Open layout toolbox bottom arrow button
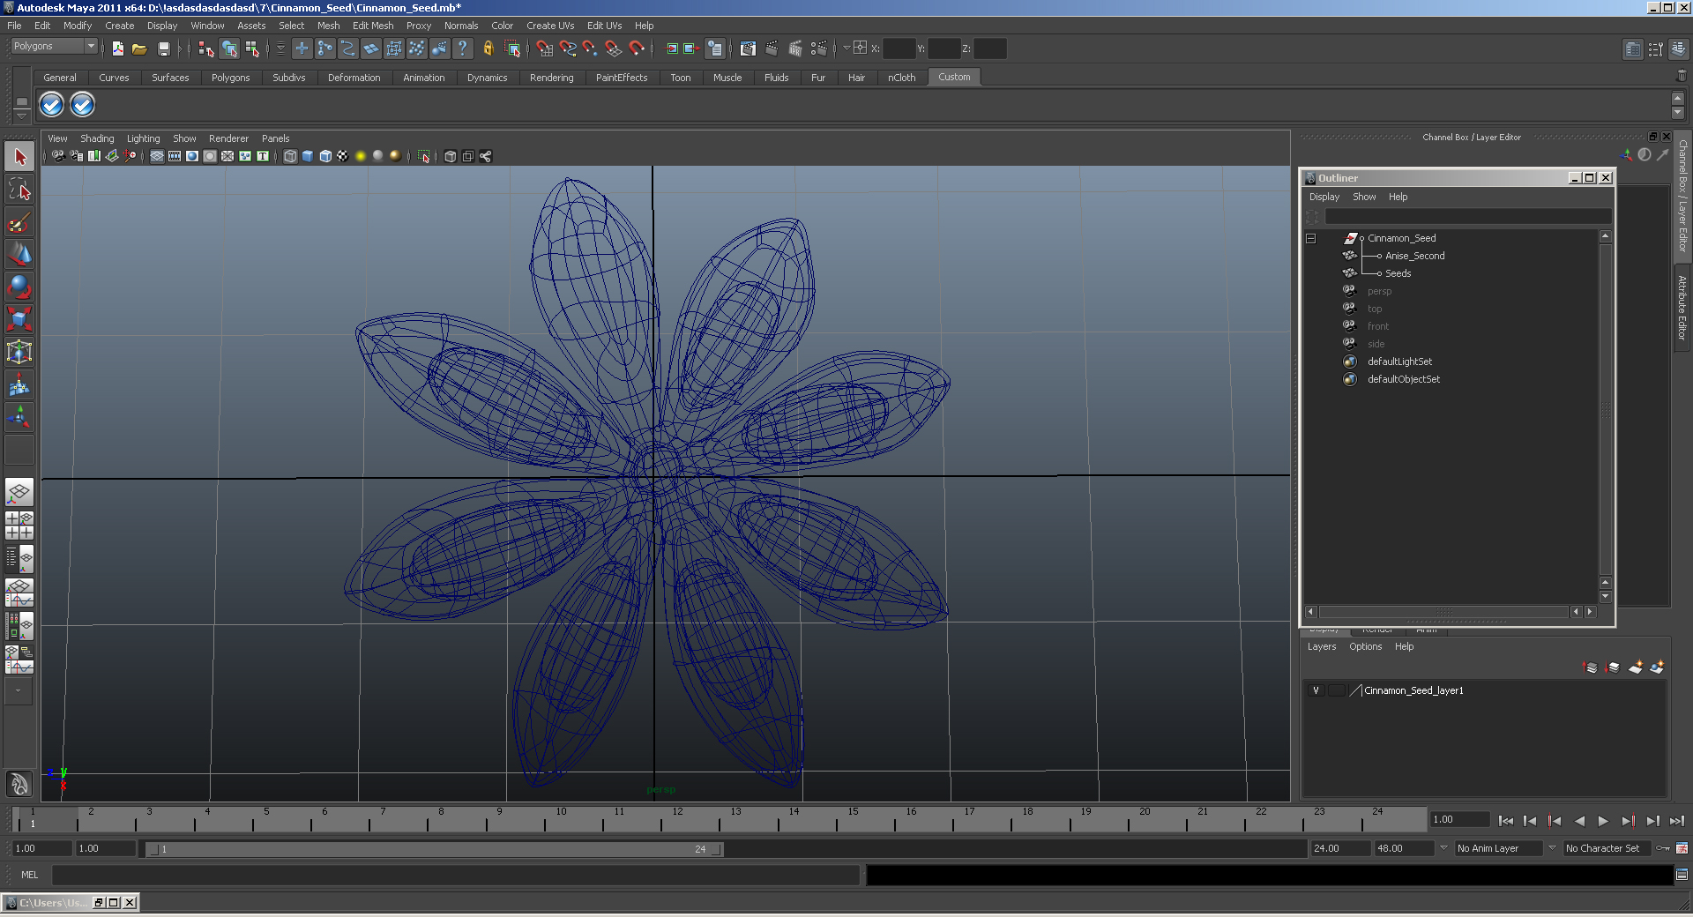 coord(19,691)
